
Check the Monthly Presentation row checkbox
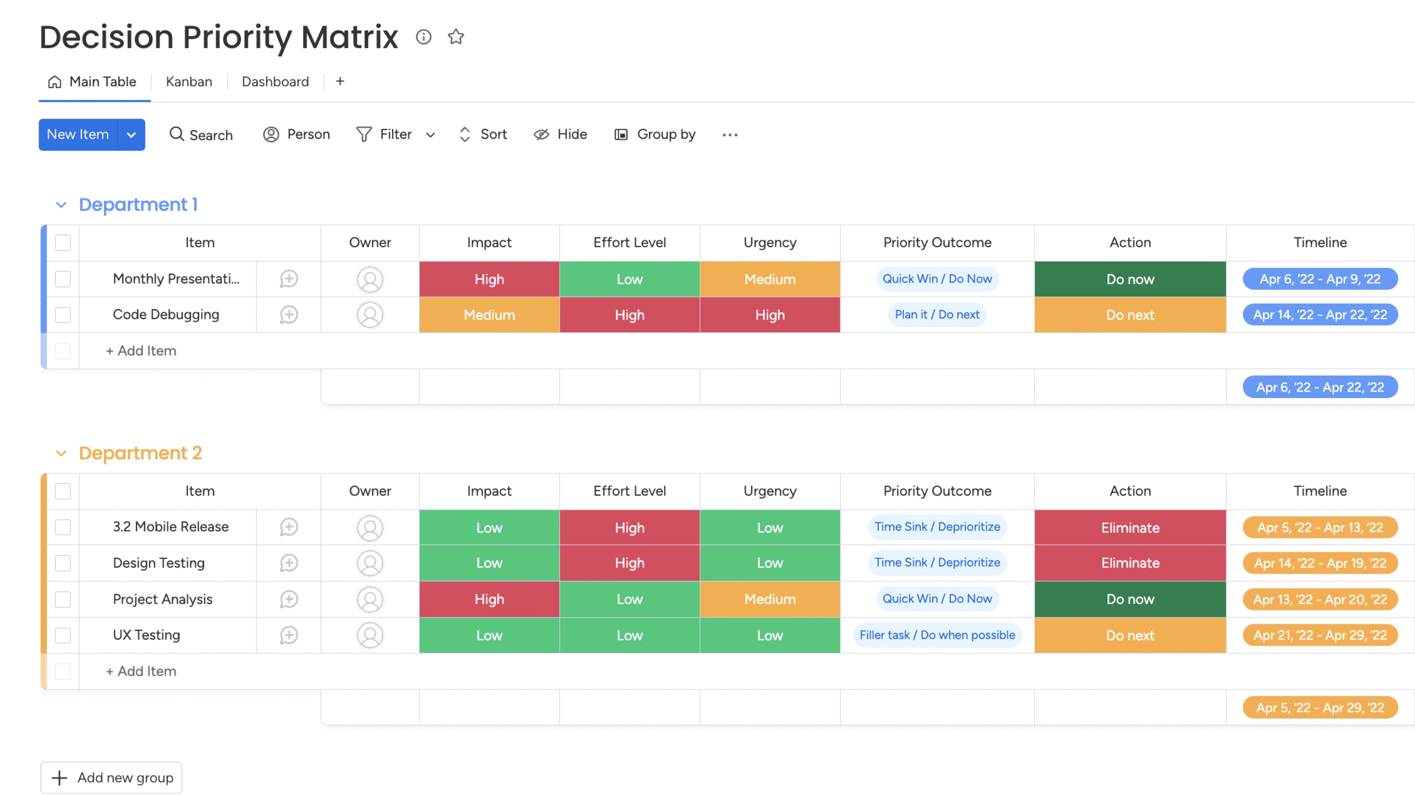coord(63,279)
